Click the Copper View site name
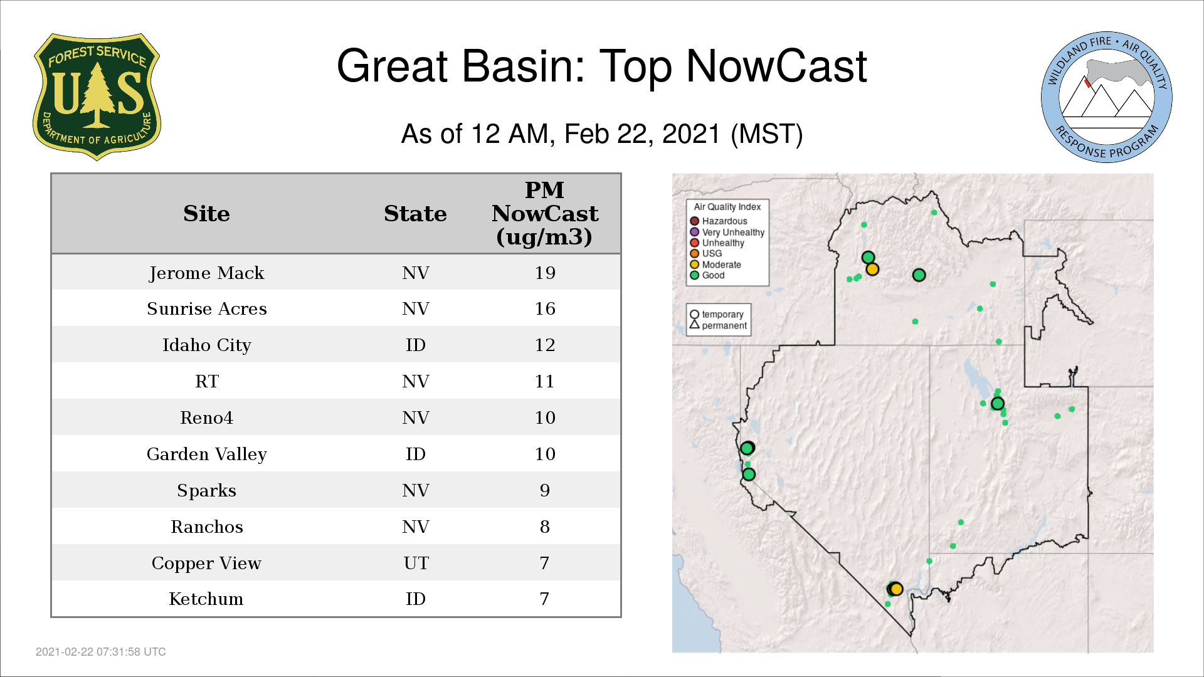The height and width of the screenshot is (677, 1204). [x=206, y=563]
